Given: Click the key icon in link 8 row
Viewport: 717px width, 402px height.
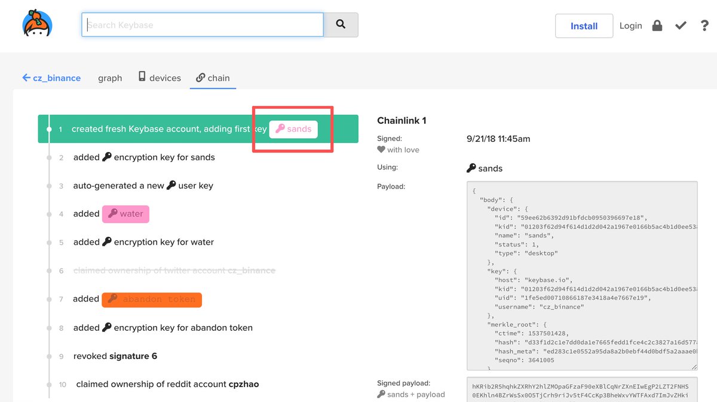Looking at the screenshot, I should (107, 327).
